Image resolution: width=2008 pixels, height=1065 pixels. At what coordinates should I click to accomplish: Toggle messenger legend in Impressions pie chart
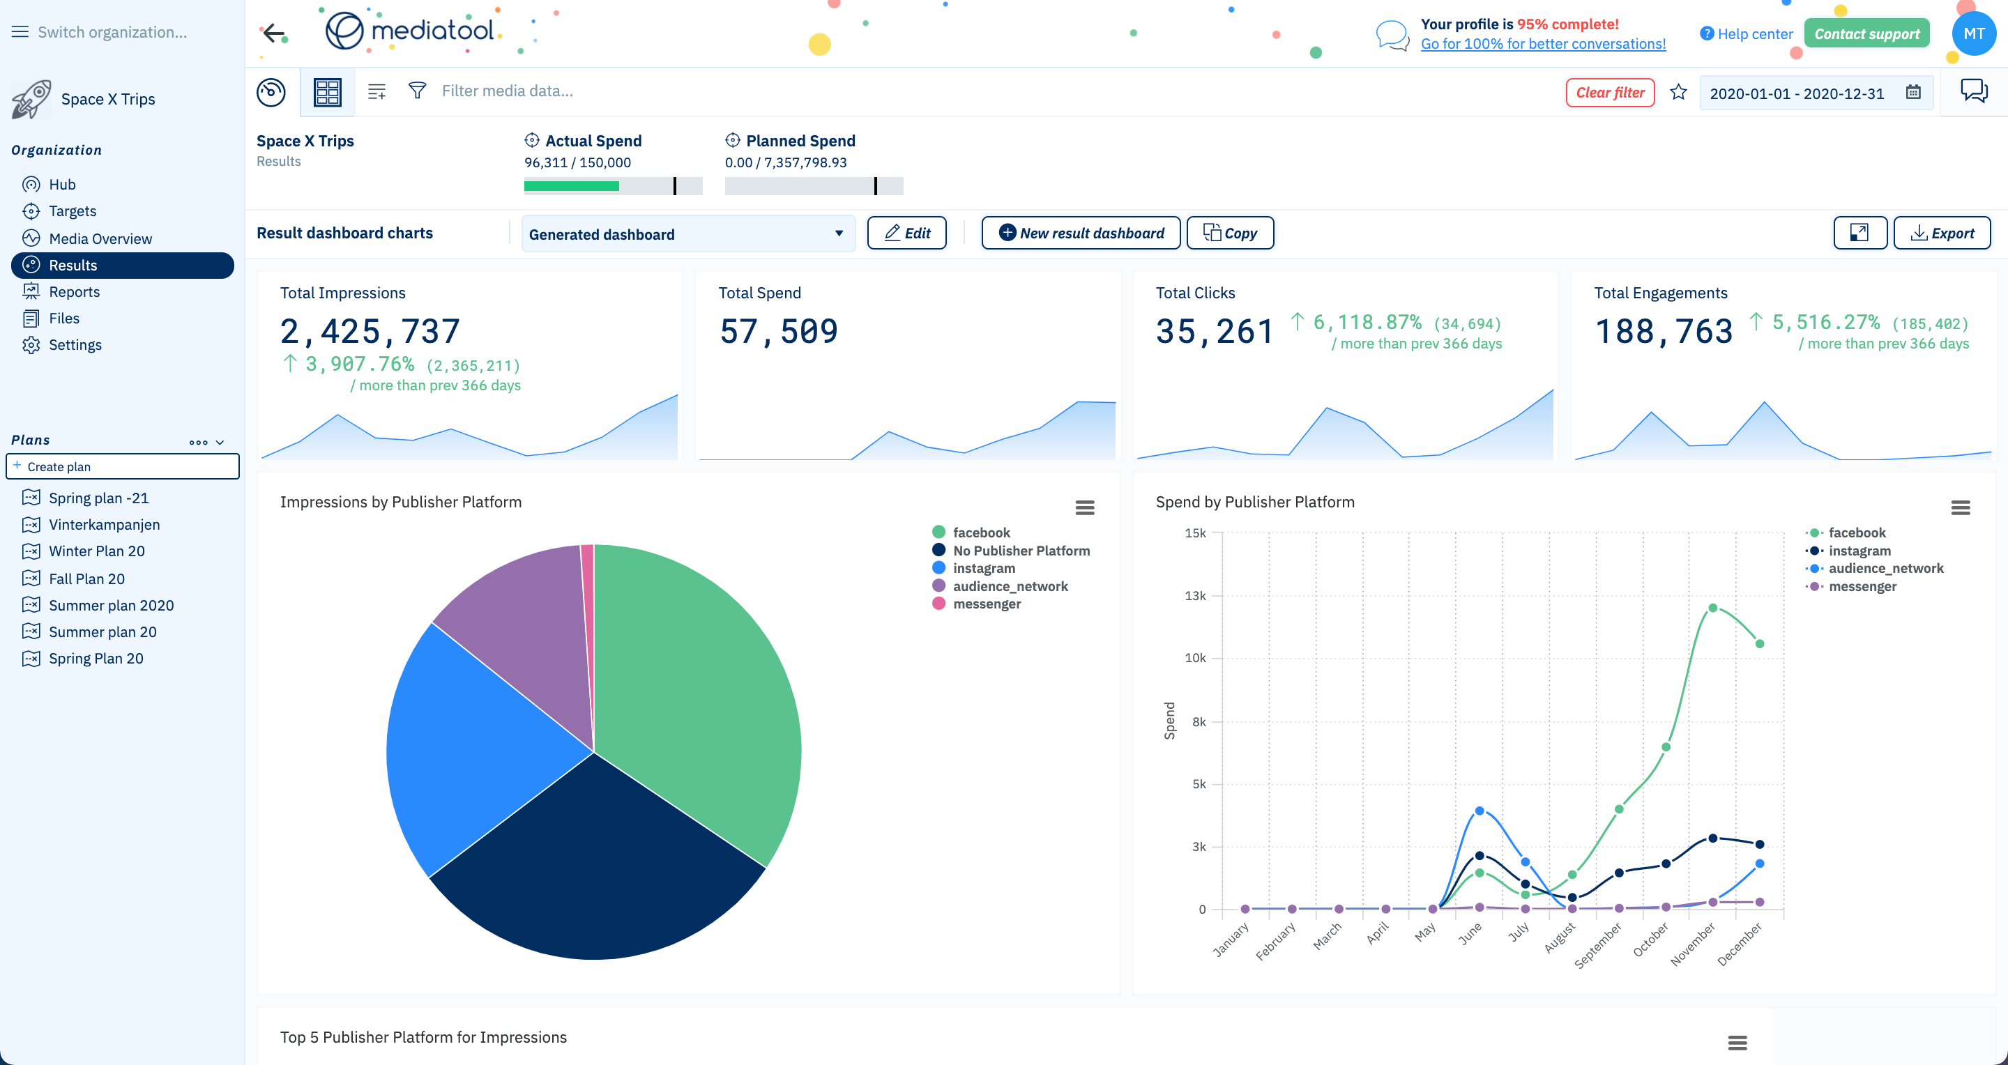986,604
